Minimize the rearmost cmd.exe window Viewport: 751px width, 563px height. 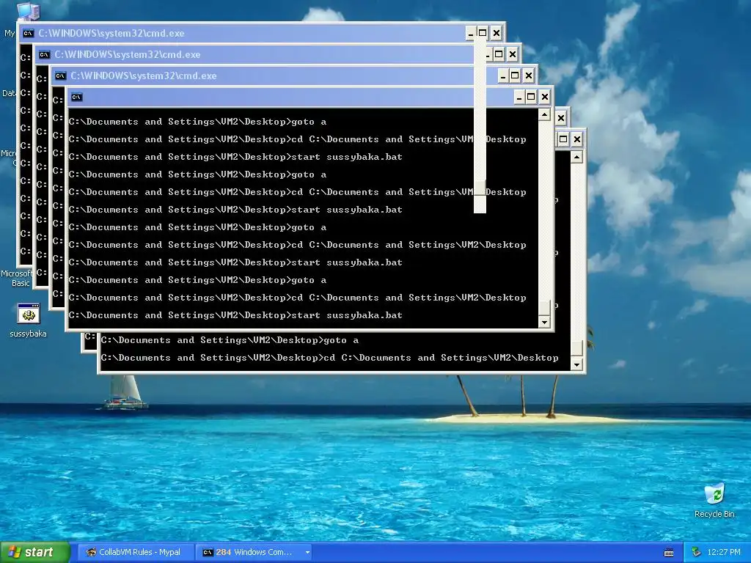(470, 33)
